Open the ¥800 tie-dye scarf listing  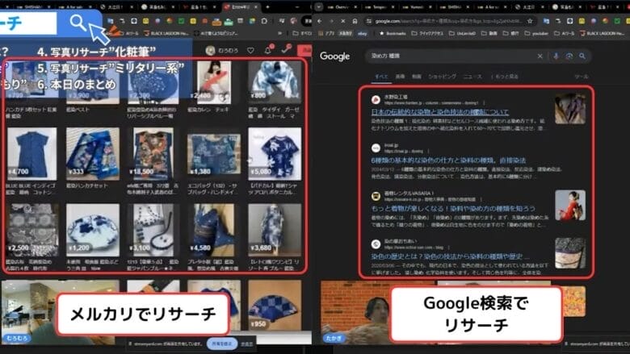click(x=275, y=81)
